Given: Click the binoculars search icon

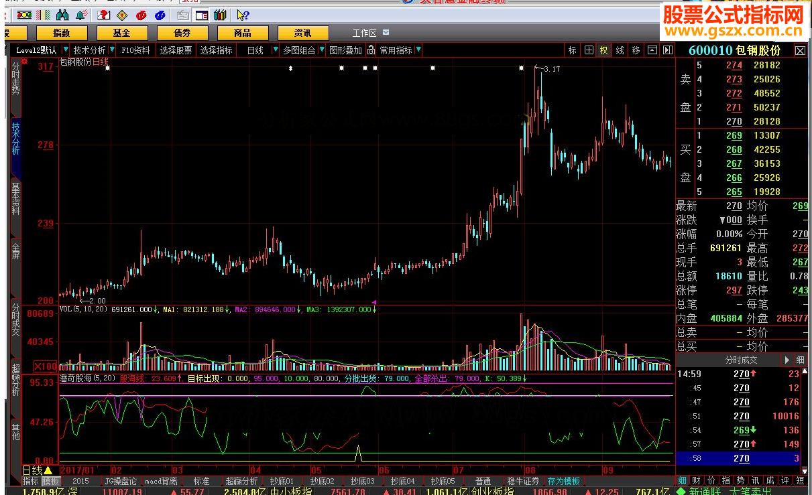Looking at the screenshot, I should click(62, 15).
